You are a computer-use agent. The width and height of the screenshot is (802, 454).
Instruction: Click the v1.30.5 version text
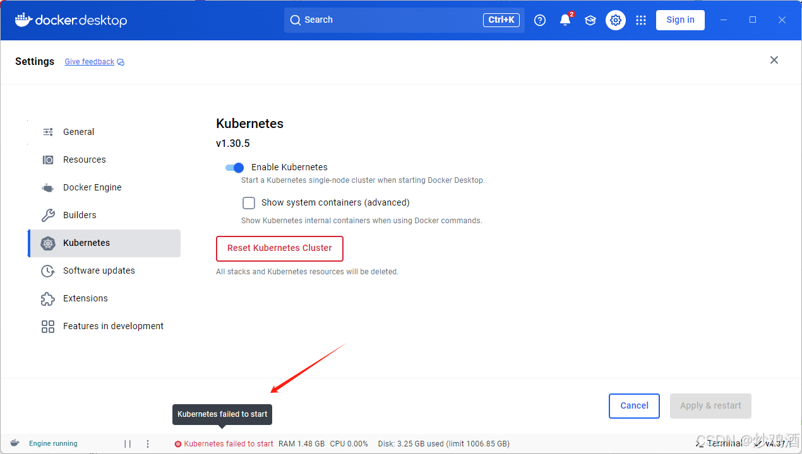[233, 144]
